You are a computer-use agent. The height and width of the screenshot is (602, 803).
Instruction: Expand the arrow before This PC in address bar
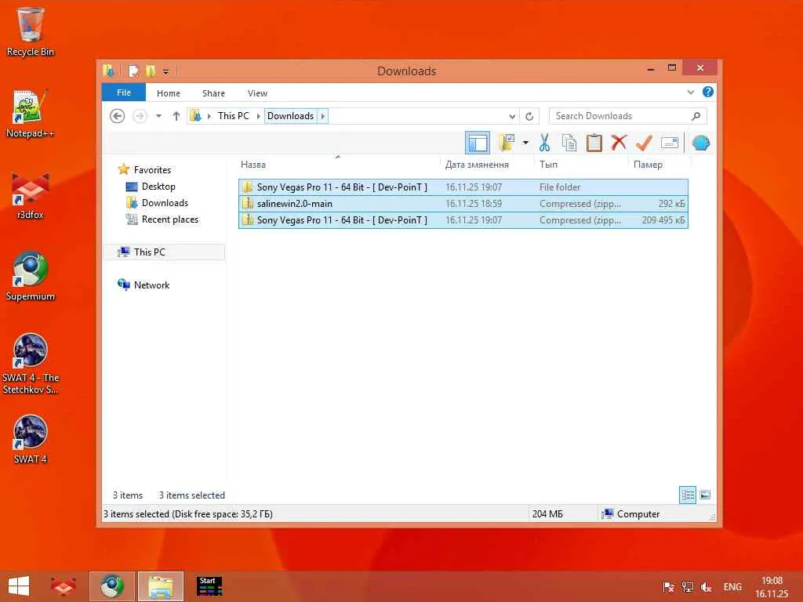point(209,116)
